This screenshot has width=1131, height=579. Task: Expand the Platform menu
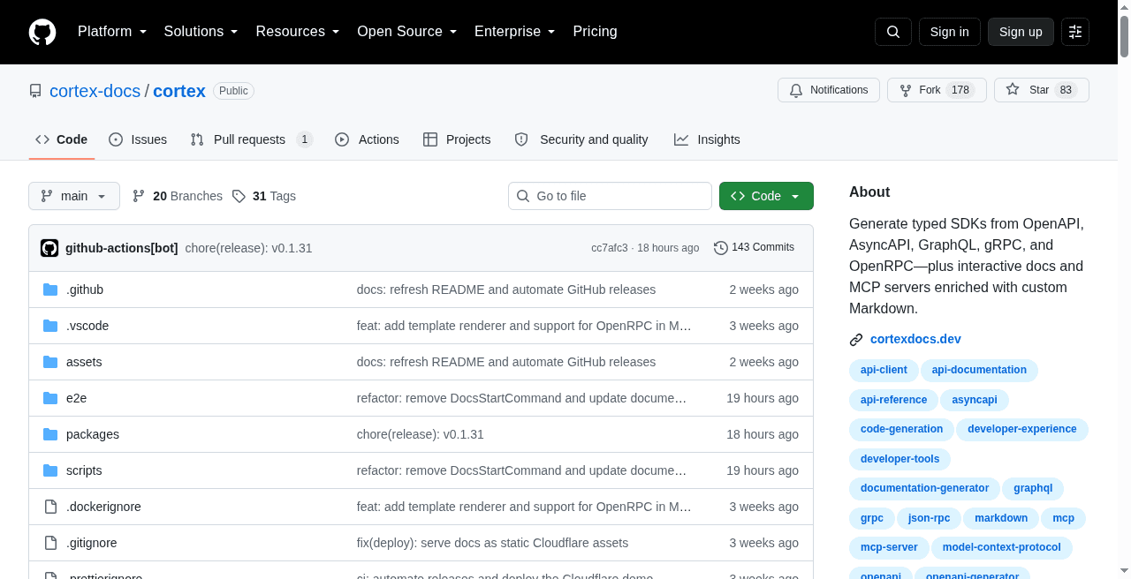pos(112,32)
